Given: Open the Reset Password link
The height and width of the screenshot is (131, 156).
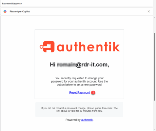Looking at the screenshot, I should 80,93.
